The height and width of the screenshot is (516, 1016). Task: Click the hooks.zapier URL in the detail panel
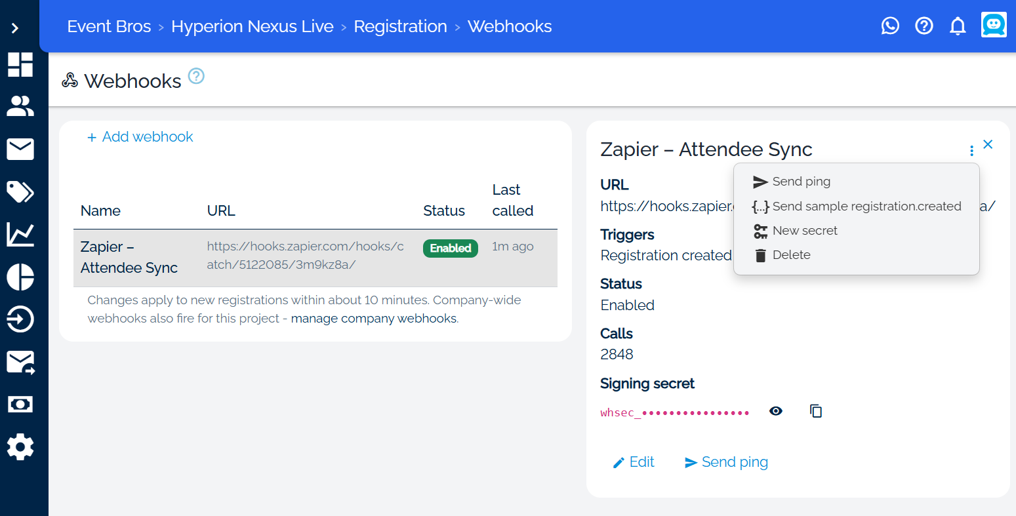667,206
